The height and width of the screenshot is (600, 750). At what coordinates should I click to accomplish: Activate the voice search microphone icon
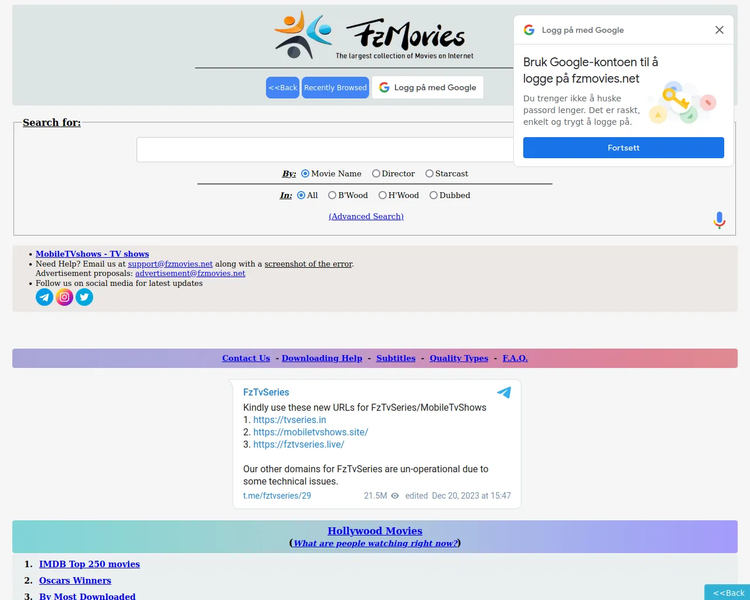[720, 220]
